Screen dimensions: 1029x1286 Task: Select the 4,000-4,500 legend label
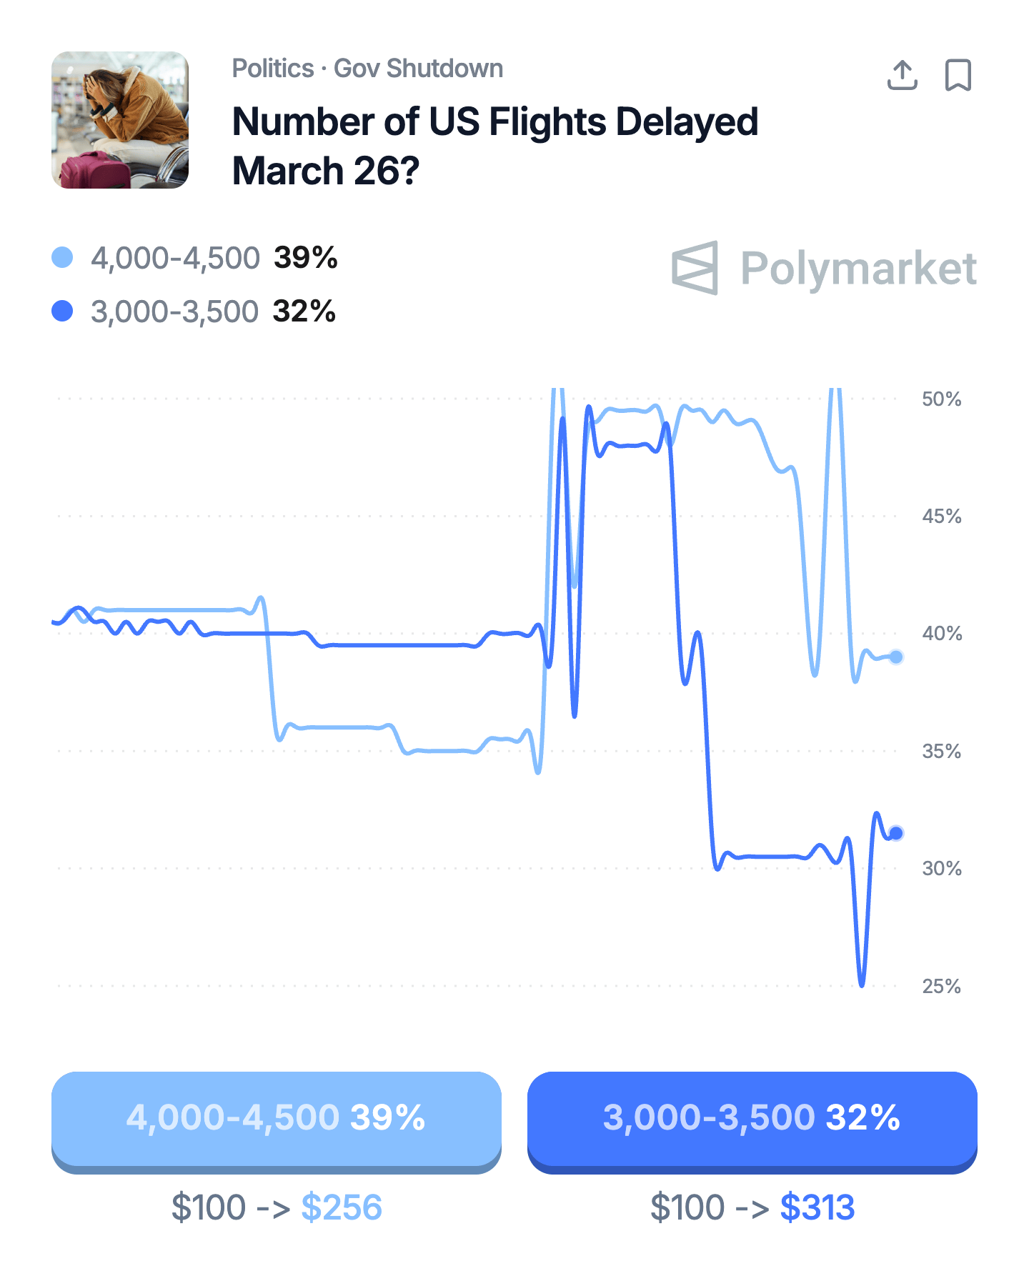tap(175, 258)
